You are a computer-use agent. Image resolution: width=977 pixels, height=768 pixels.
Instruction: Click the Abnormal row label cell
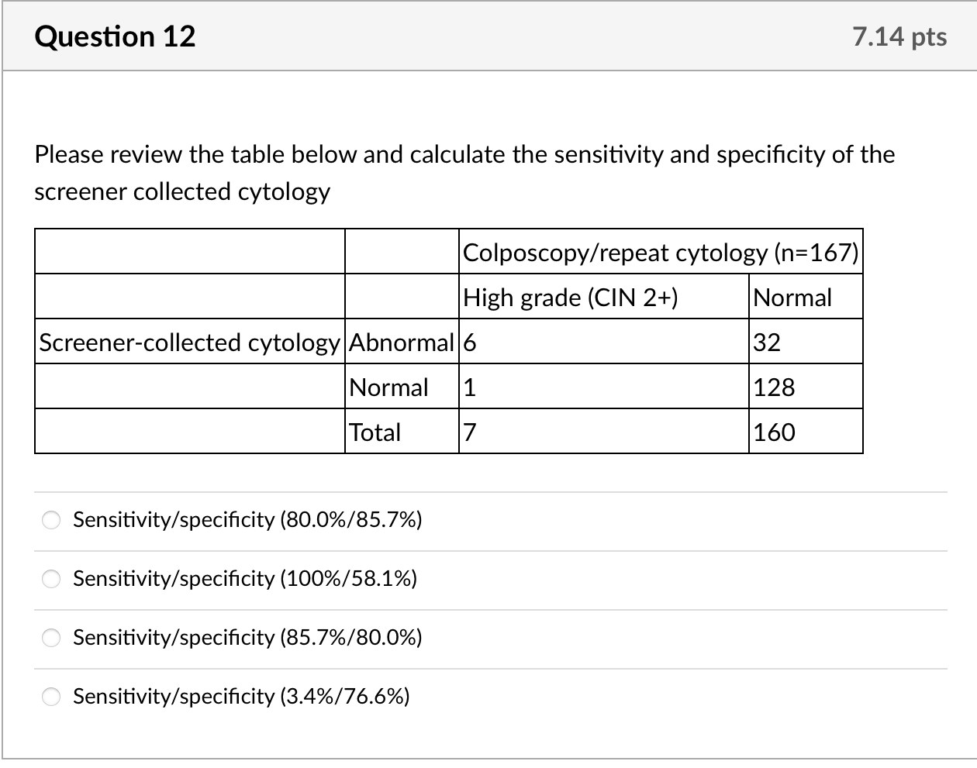(401, 342)
